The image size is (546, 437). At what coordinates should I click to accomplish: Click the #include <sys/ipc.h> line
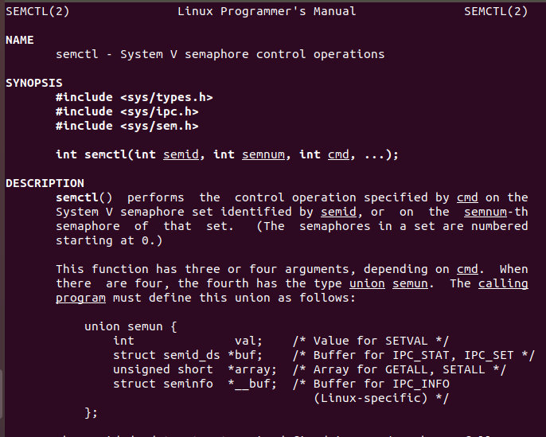tap(127, 111)
